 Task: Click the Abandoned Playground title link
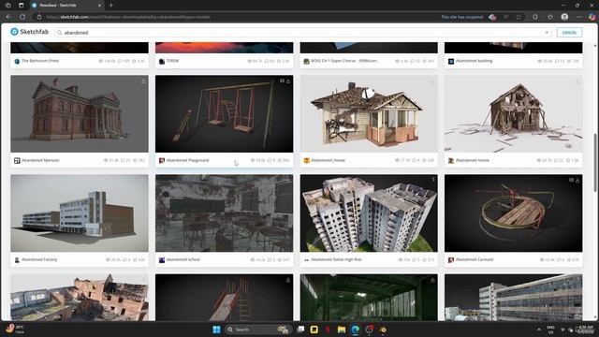[187, 160]
